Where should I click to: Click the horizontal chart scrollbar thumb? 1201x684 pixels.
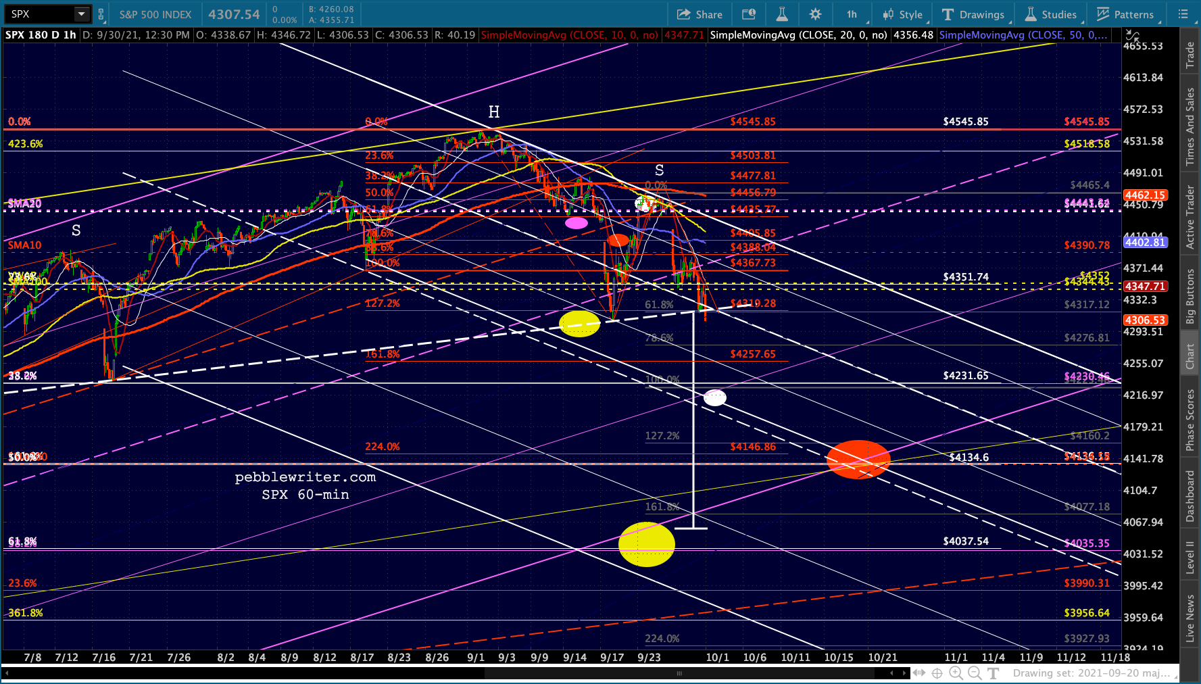pyautogui.click(x=680, y=673)
